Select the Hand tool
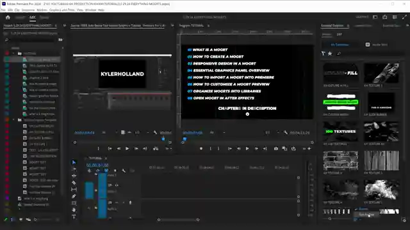This screenshot has height=230, width=410. (x=74, y=210)
